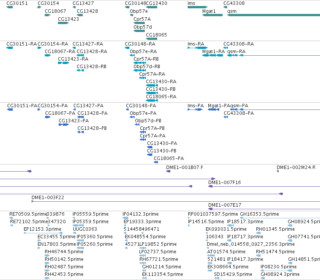320x280 pixels.
Task: Click protein CG30151-PA
Action: pos(10,110)
